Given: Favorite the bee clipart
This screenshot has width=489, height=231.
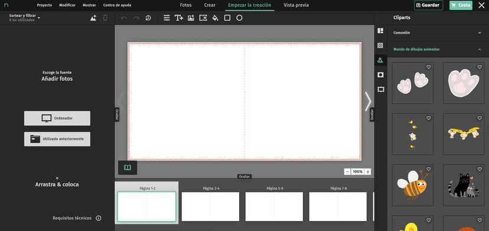Looking at the screenshot, I should tap(429, 169).
